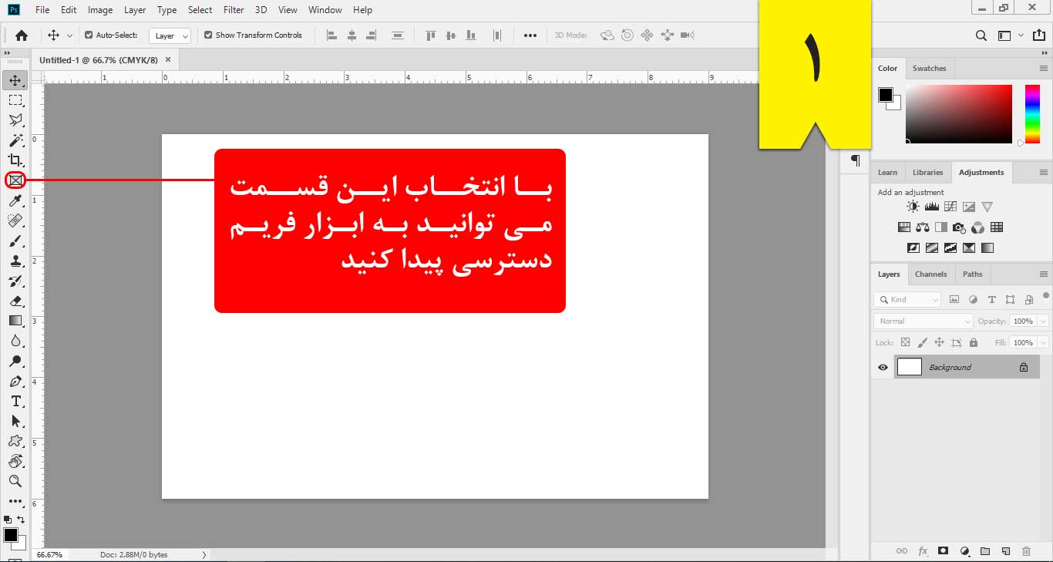The height and width of the screenshot is (562, 1053).
Task: Open the Window menu
Action: 325,10
